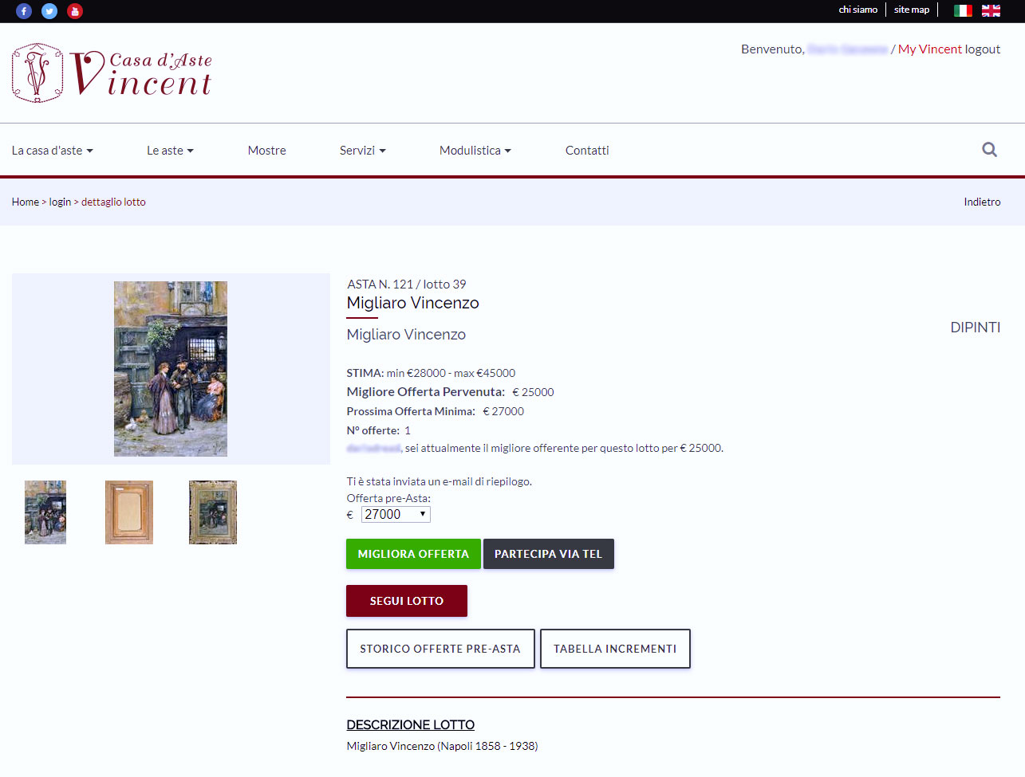This screenshot has height=777, width=1025.
Task: Click the MIGLIORA OFFERTA button
Action: click(x=413, y=554)
